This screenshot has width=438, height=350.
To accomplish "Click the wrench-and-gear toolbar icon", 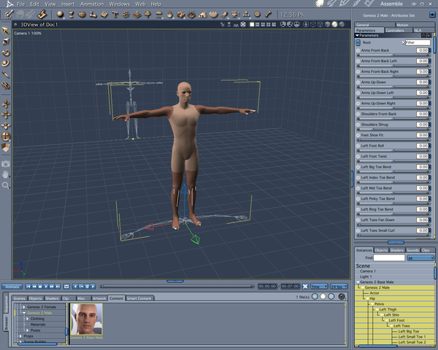I will 9,15.
